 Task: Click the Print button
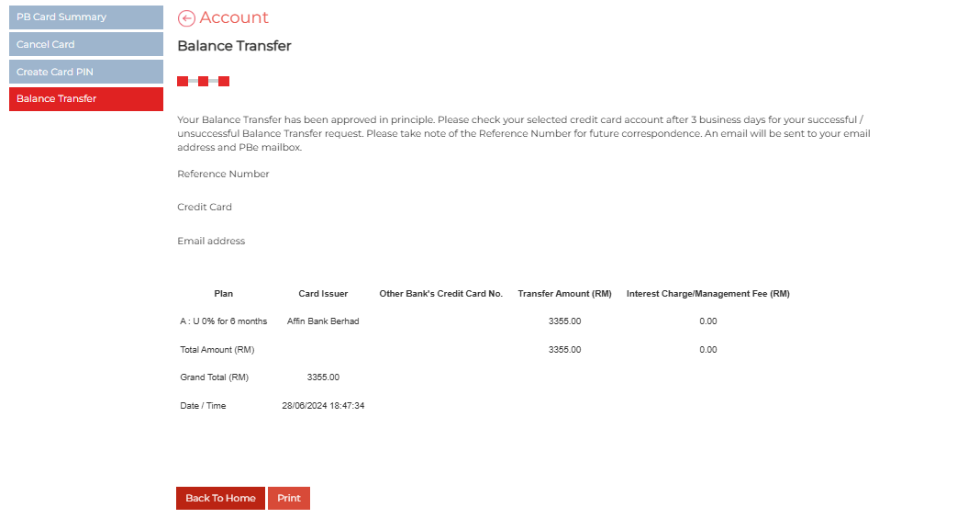click(289, 498)
